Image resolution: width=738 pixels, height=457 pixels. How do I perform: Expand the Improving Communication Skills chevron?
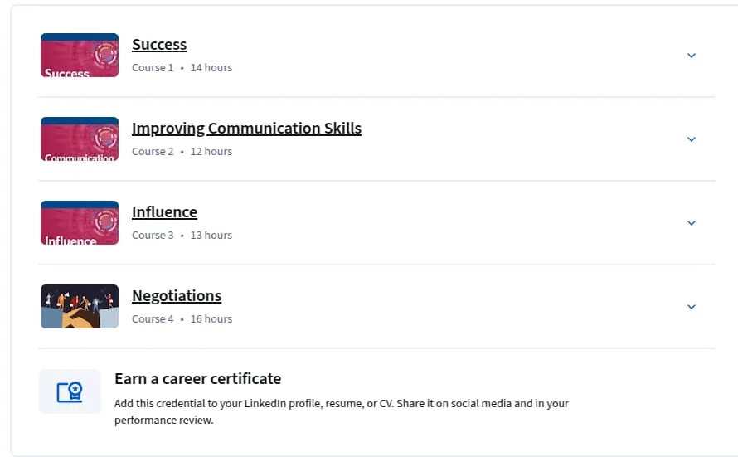(692, 139)
